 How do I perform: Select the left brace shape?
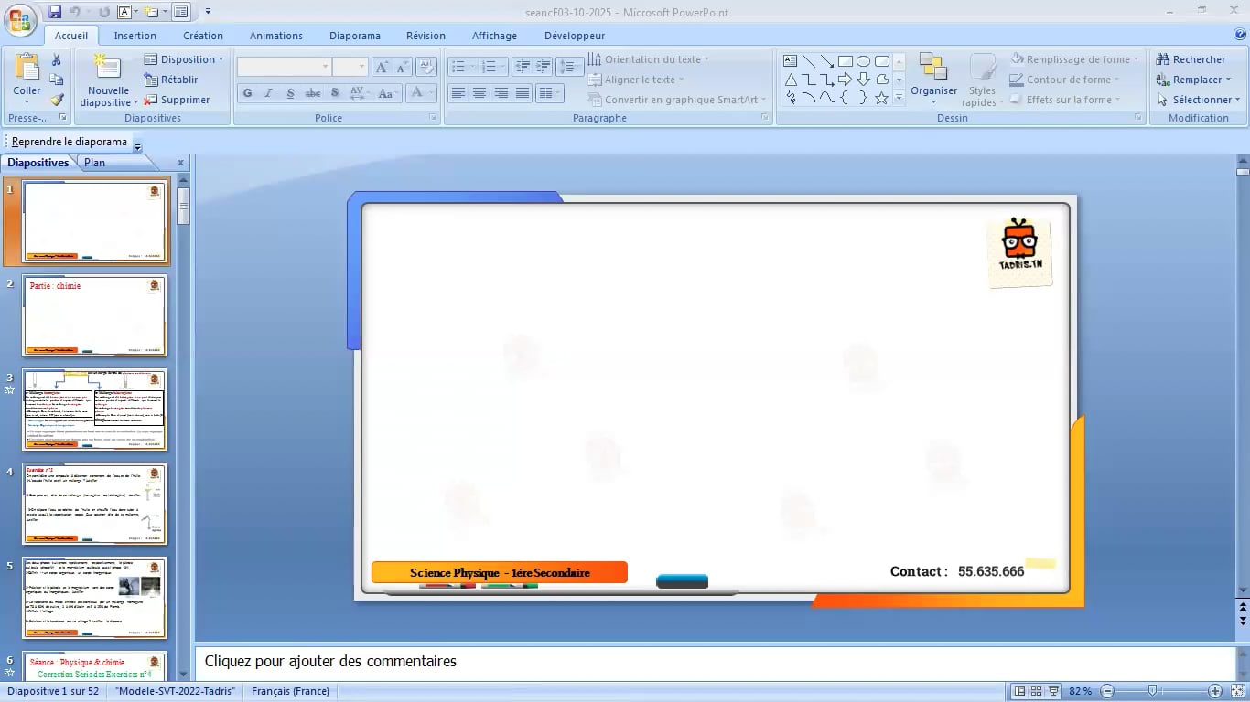tap(846, 98)
